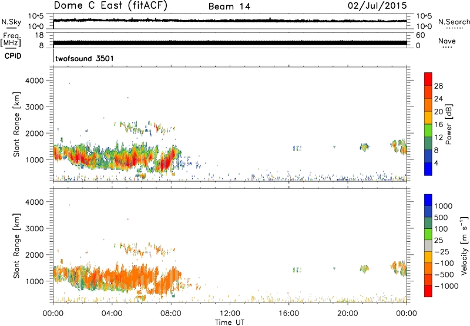Pick the light green Power colorbar segment near 12
The image size is (470, 326).
[x=428, y=130]
